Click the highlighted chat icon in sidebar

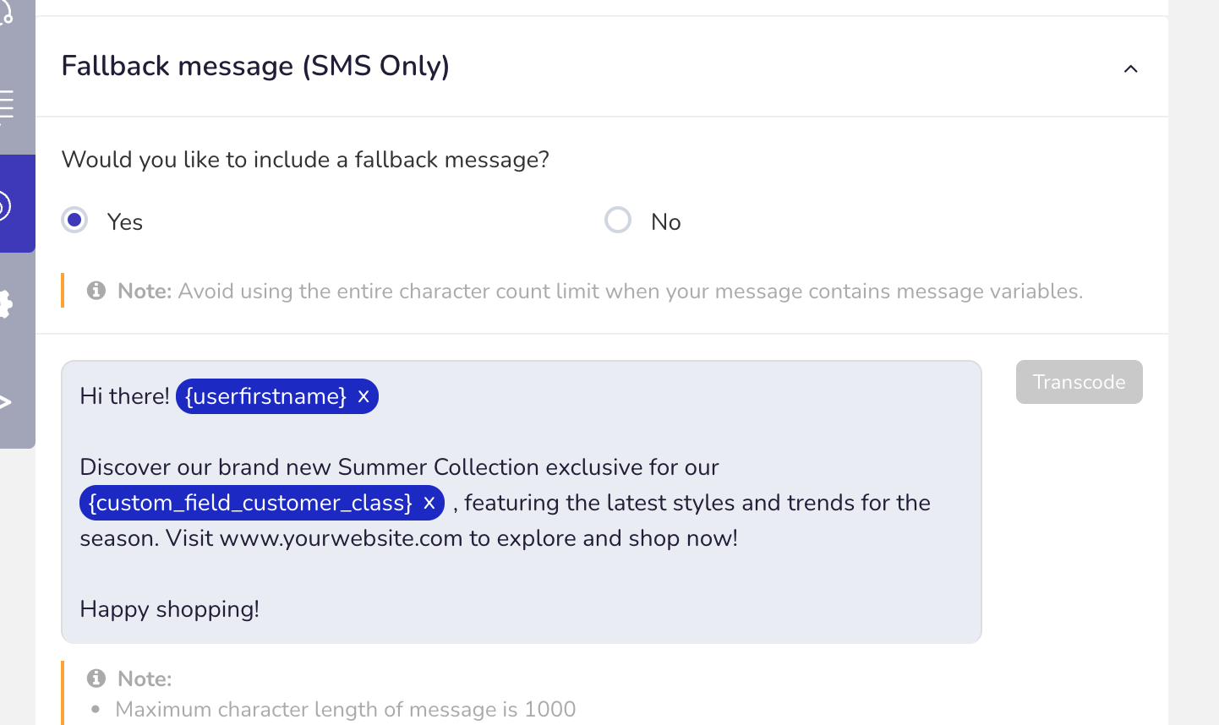pyautogui.click(x=4, y=205)
